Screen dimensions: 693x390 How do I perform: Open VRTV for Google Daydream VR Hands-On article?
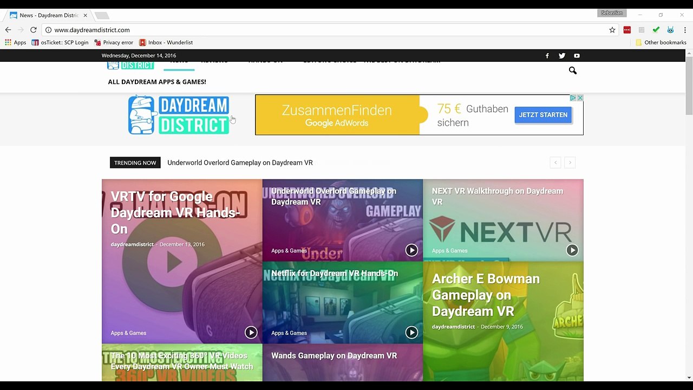pyautogui.click(x=175, y=212)
